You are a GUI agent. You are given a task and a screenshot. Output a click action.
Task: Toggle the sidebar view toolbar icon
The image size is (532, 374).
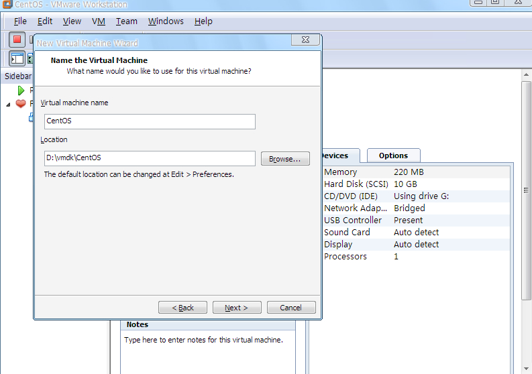tap(17, 59)
